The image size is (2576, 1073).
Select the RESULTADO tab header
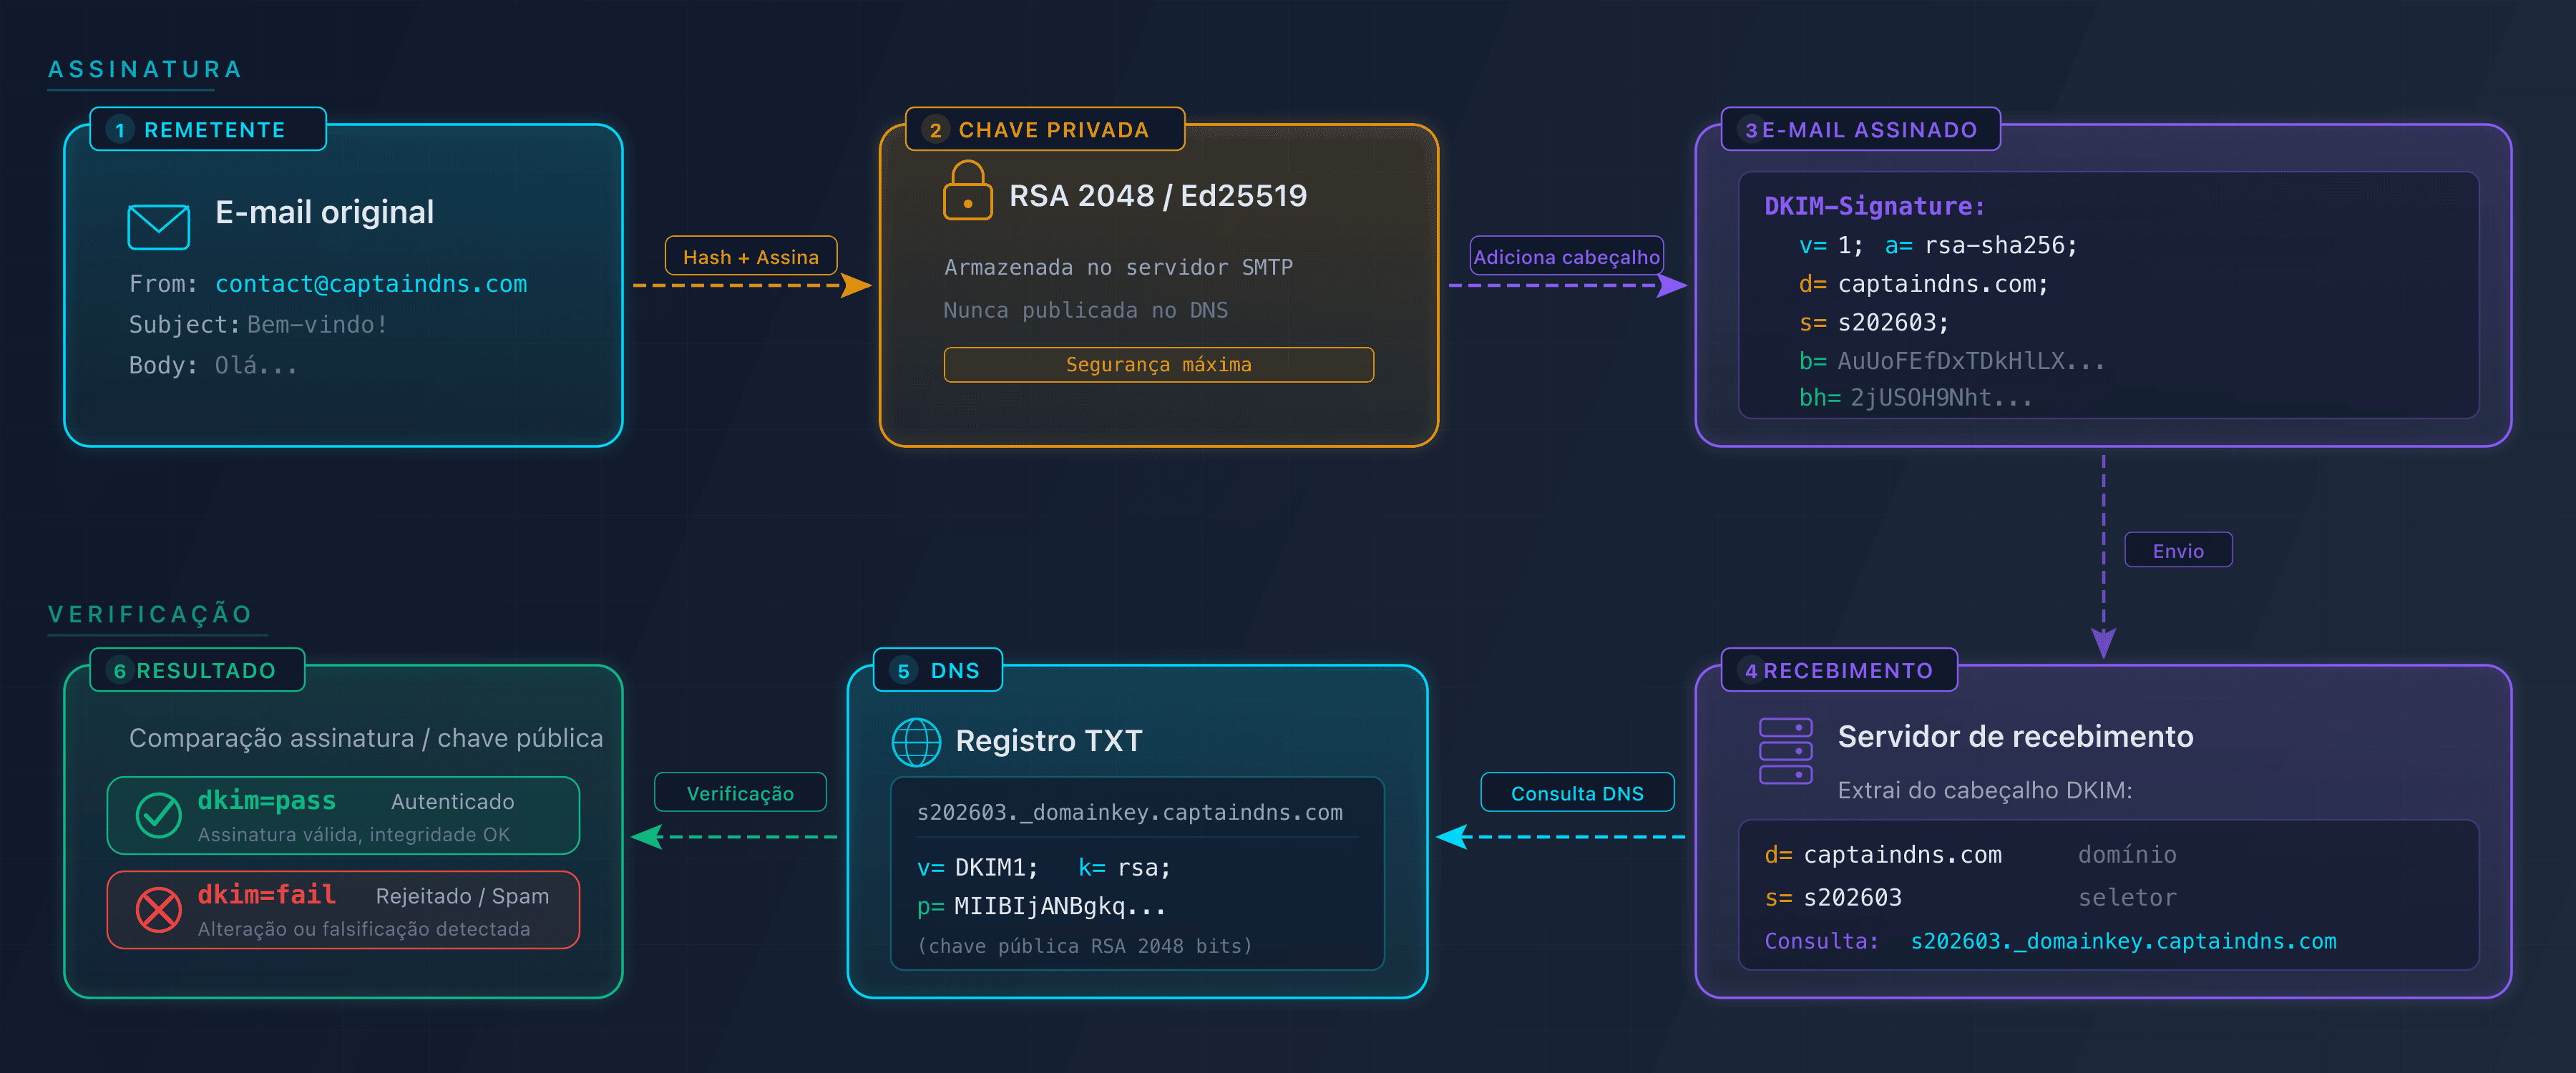click(x=197, y=670)
